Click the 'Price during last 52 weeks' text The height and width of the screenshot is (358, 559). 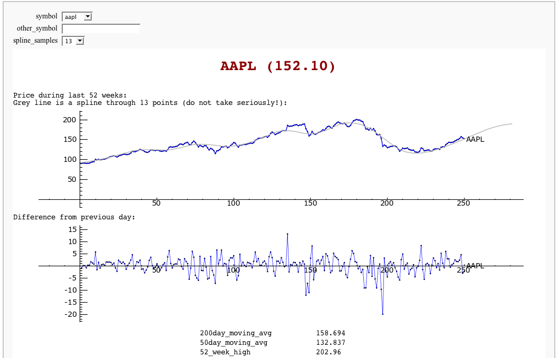click(x=70, y=95)
